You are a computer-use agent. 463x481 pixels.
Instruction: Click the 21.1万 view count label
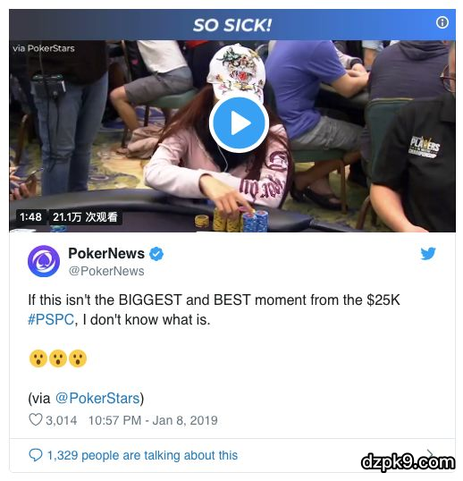tap(85, 217)
